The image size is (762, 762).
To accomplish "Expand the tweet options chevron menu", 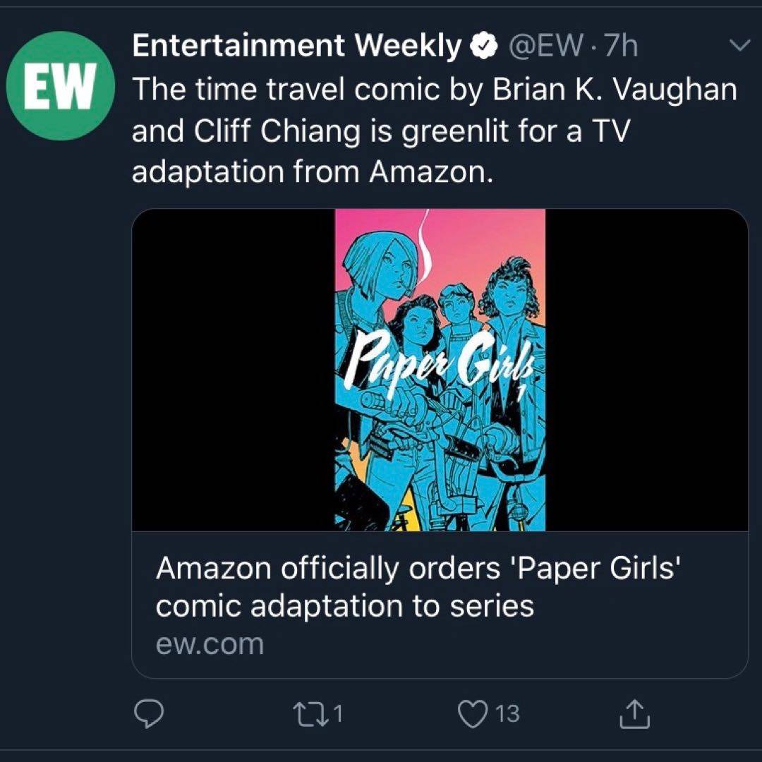I will click(741, 45).
